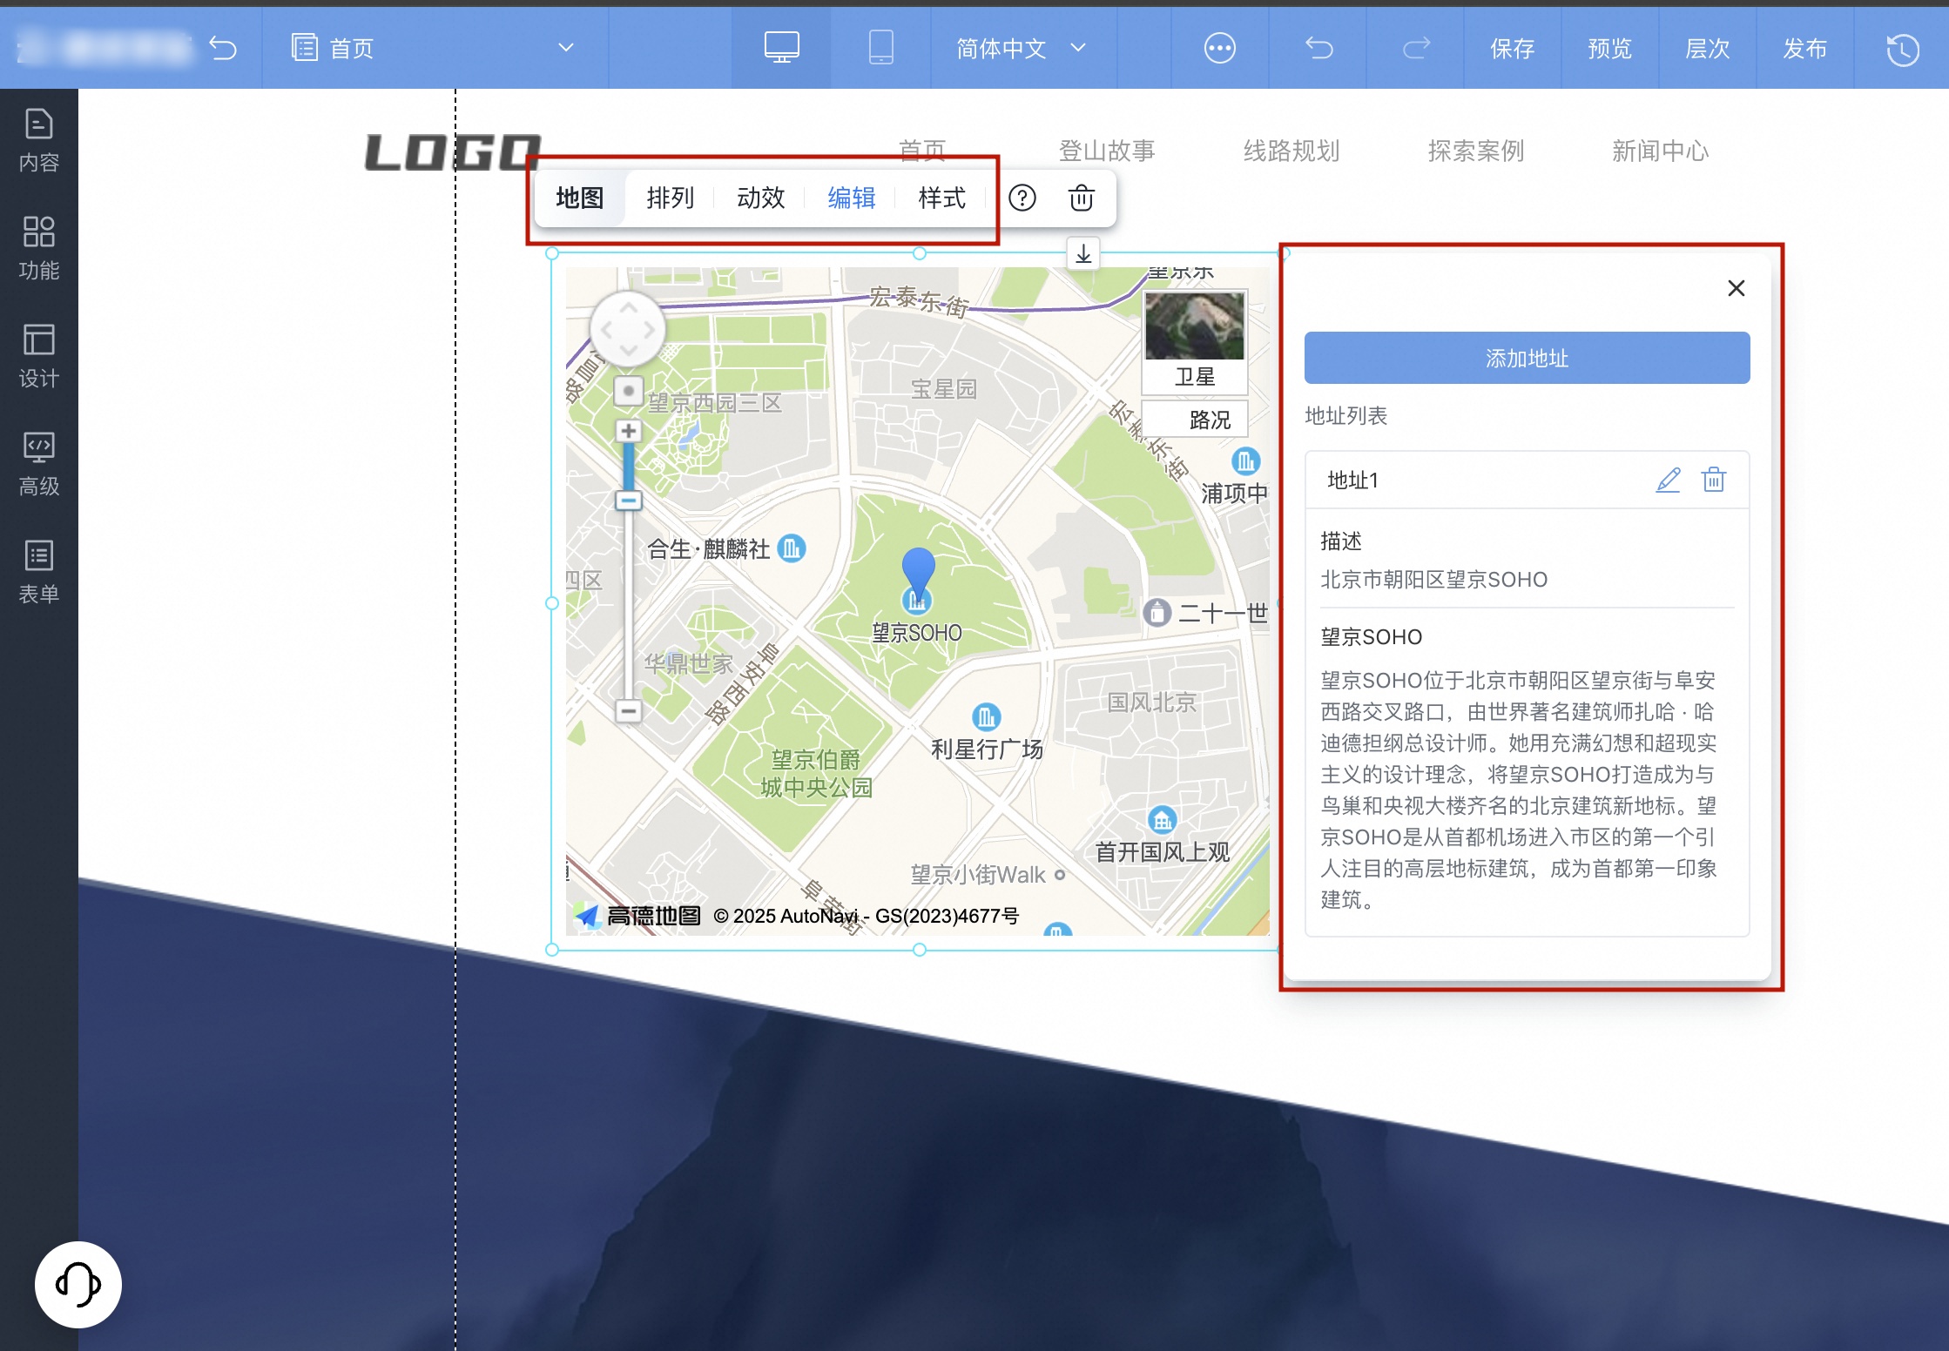Open 新闻中心 navigation link
Viewport: 1949px width, 1351px height.
(1661, 151)
